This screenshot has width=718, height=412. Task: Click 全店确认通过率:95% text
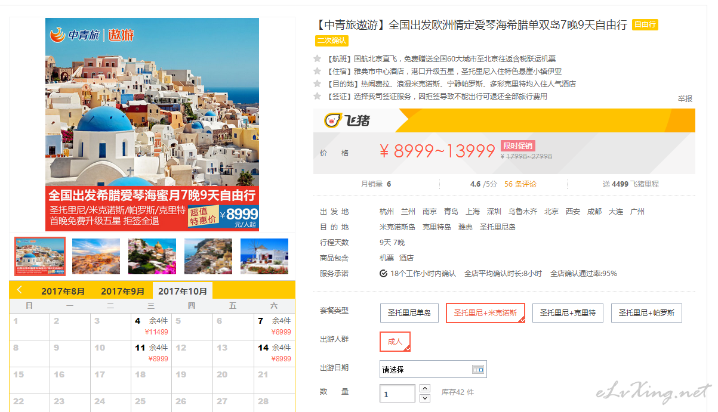(x=584, y=274)
